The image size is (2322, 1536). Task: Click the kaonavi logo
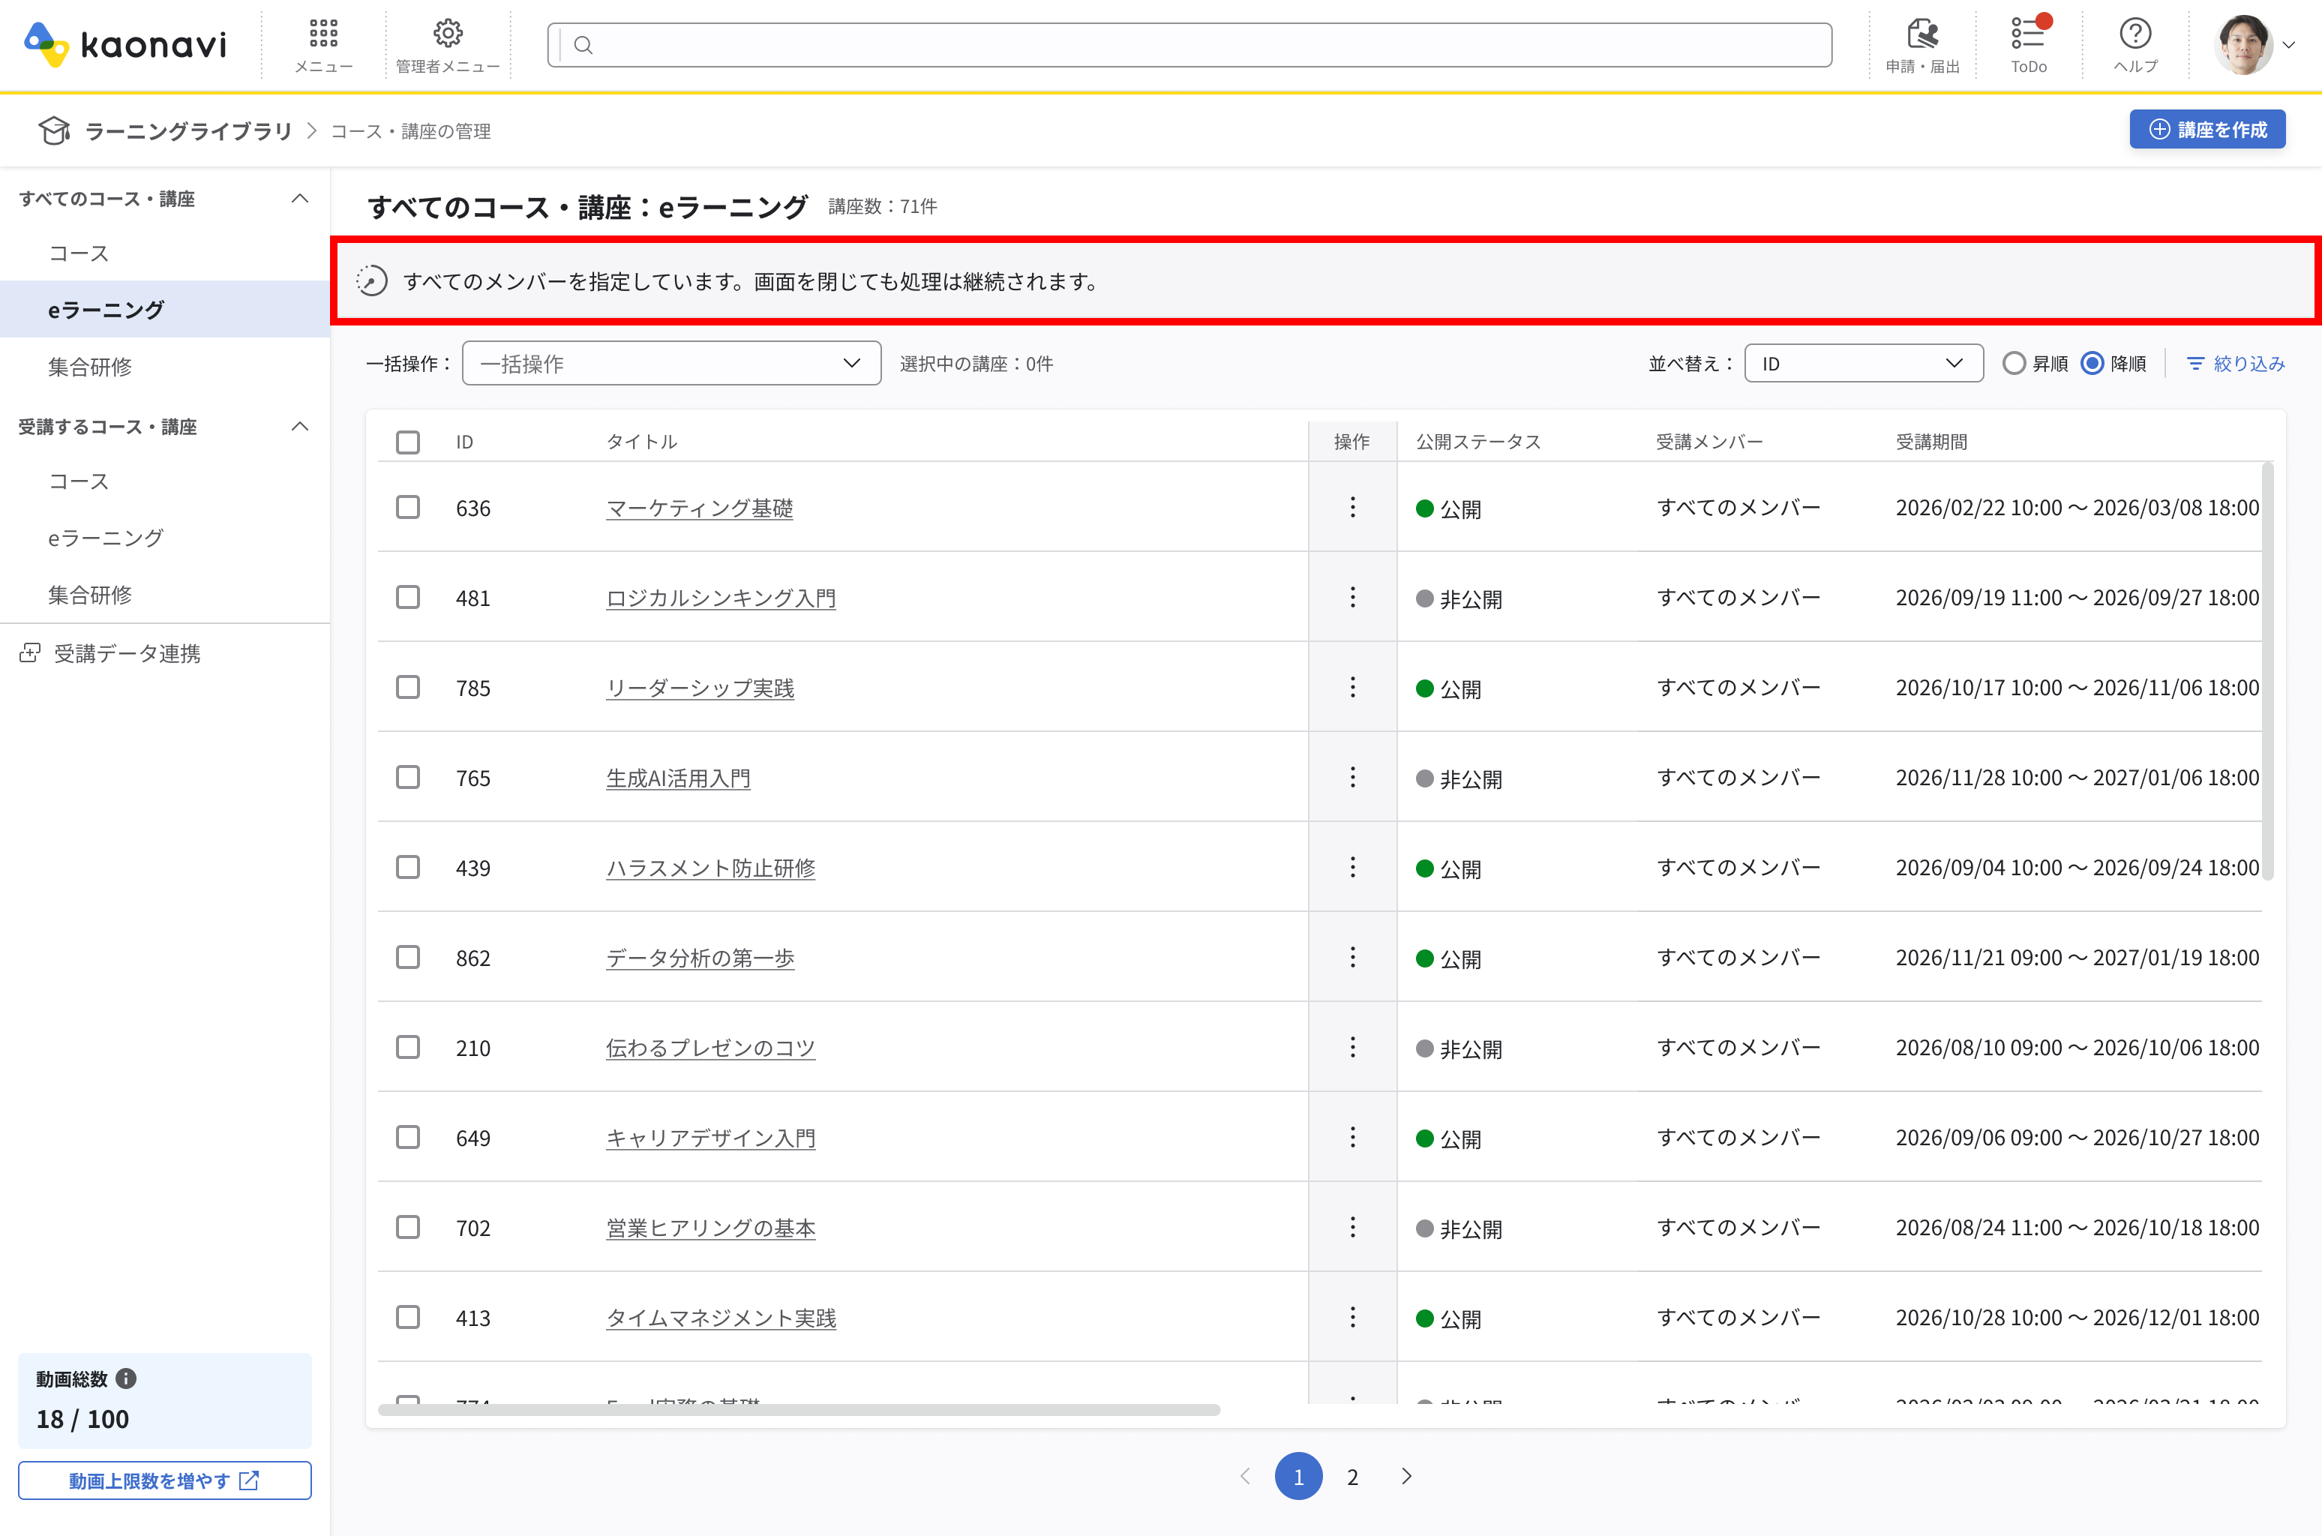(x=125, y=44)
